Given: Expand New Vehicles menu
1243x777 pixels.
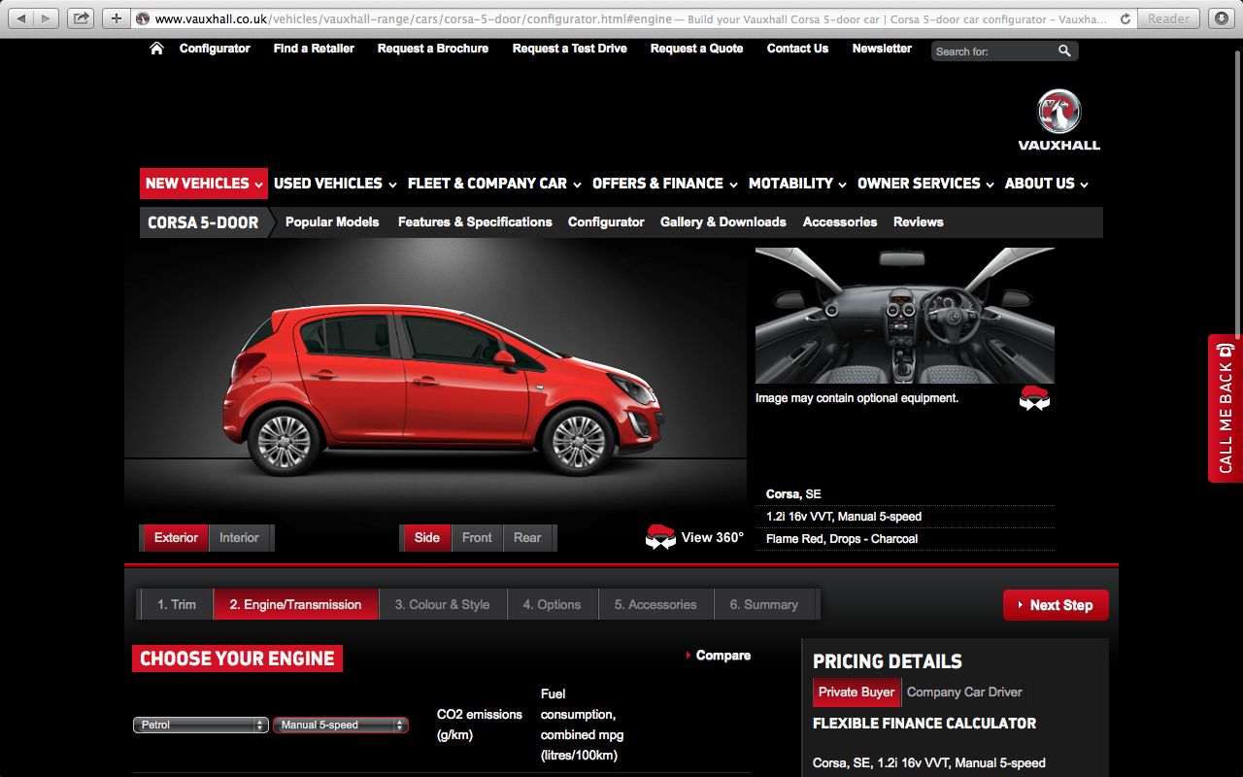Looking at the screenshot, I should tap(203, 184).
